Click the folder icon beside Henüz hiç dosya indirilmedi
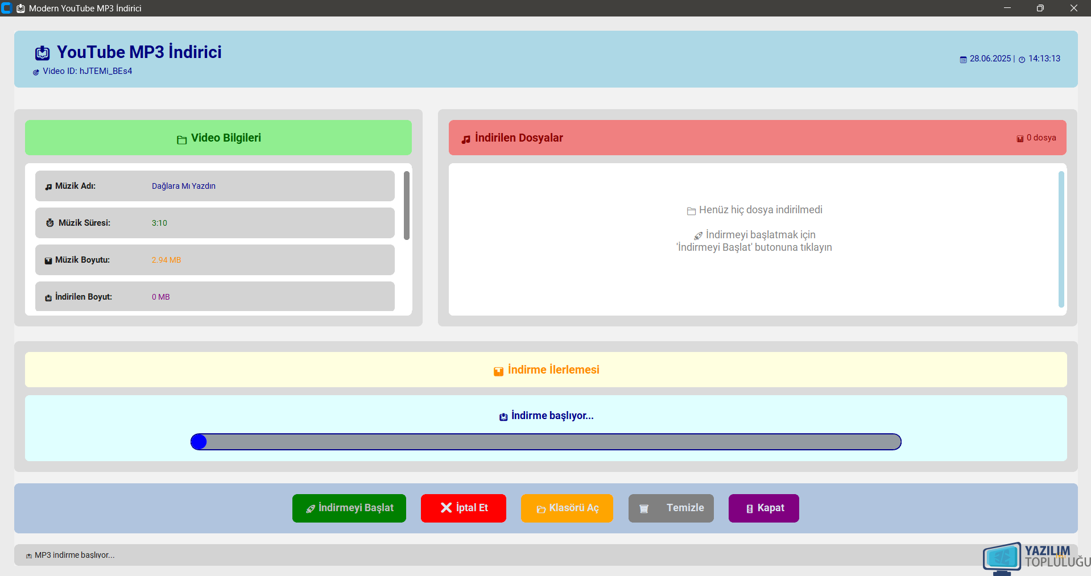The width and height of the screenshot is (1091, 576). click(692, 211)
